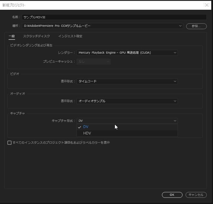The width and height of the screenshot is (213, 204).
Task: Choose the highlighted DV option text
Action: [86, 127]
